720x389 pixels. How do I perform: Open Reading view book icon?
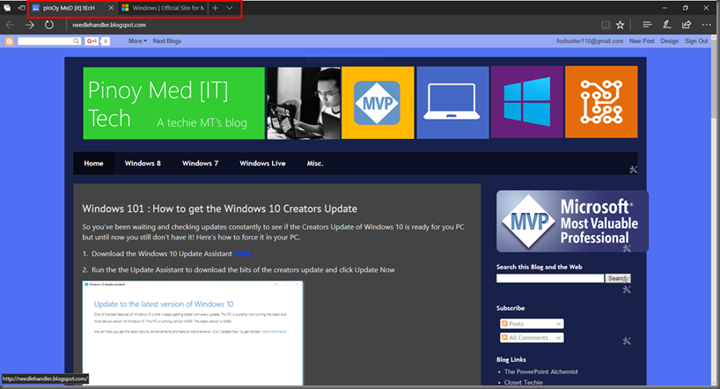[606, 25]
